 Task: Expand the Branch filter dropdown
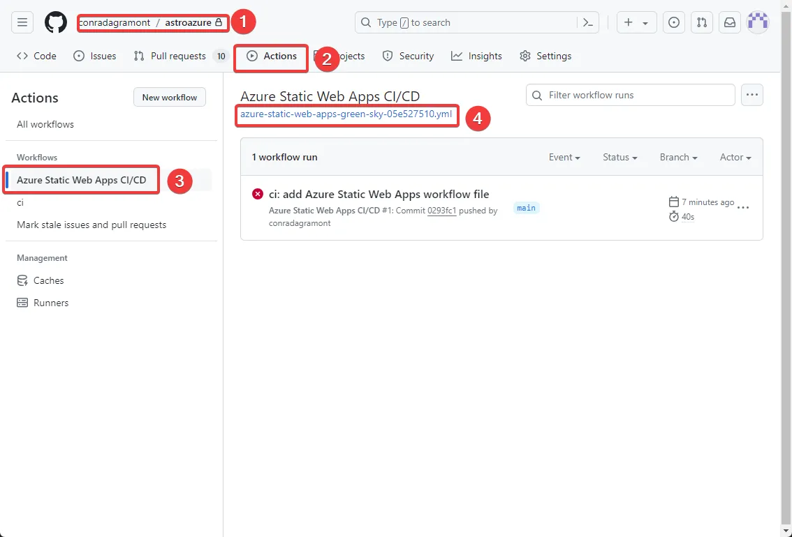tap(678, 158)
